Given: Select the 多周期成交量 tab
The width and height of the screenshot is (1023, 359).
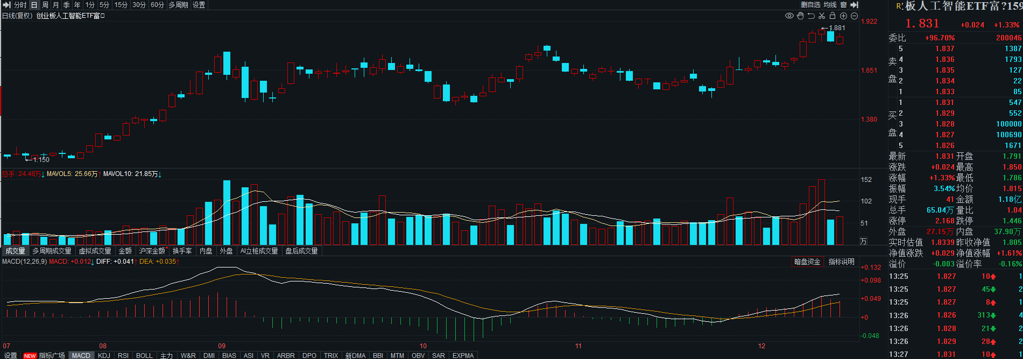Looking at the screenshot, I should pyautogui.click(x=52, y=251).
